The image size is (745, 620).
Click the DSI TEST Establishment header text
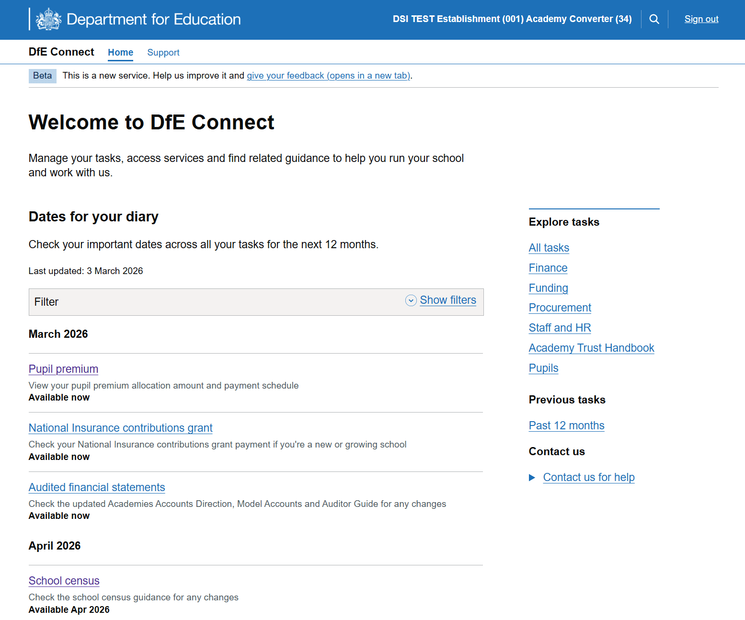[x=512, y=19]
